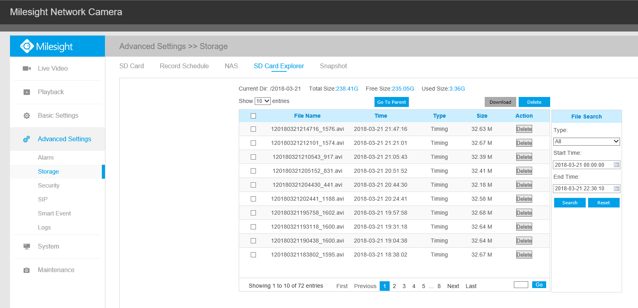This screenshot has width=638, height=308.
Task: Click the System monitor icon
Action: pos(27,247)
